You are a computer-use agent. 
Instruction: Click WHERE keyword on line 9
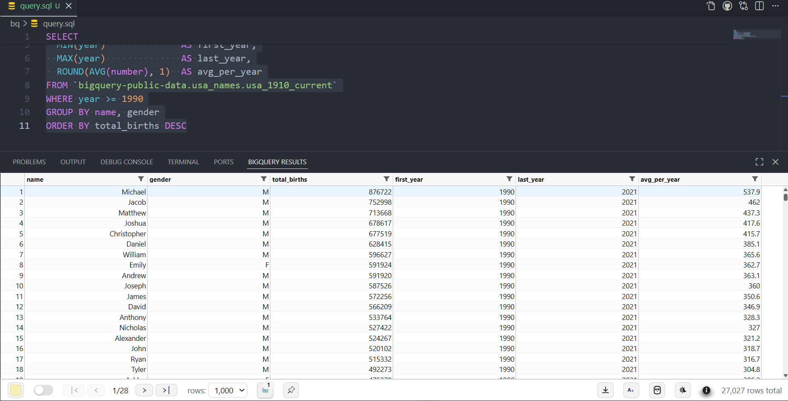point(59,99)
